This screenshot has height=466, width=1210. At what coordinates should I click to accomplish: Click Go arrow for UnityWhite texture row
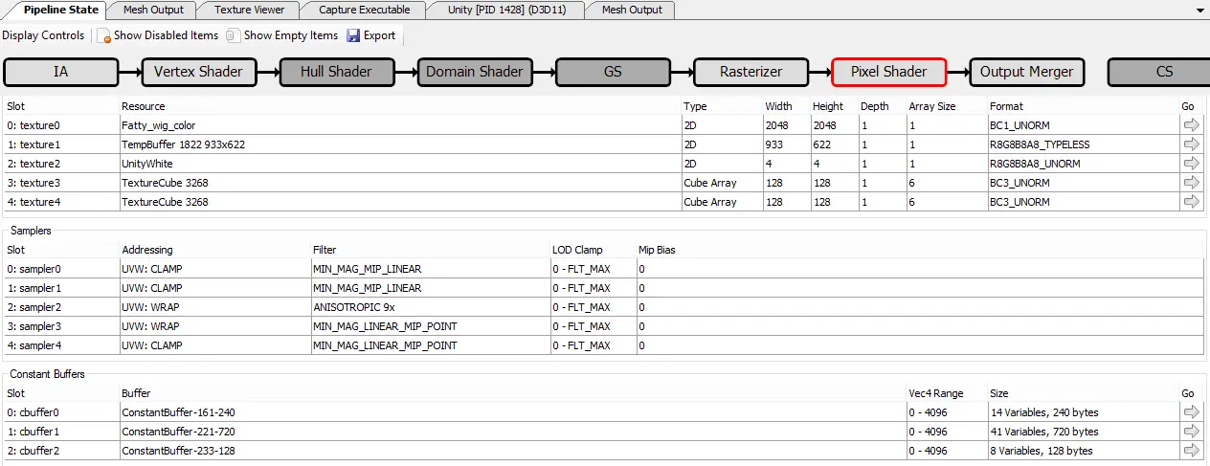click(1191, 164)
